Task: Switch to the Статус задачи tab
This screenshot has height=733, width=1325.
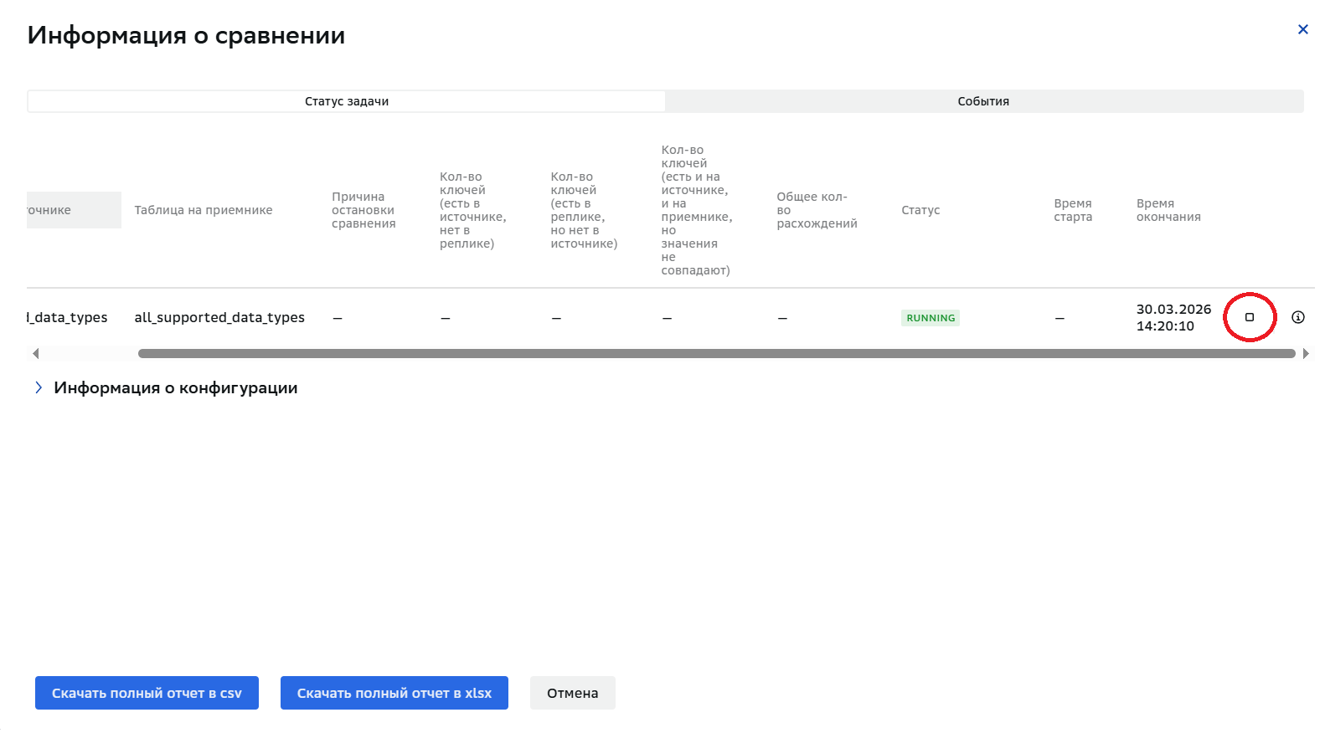Action: point(347,101)
